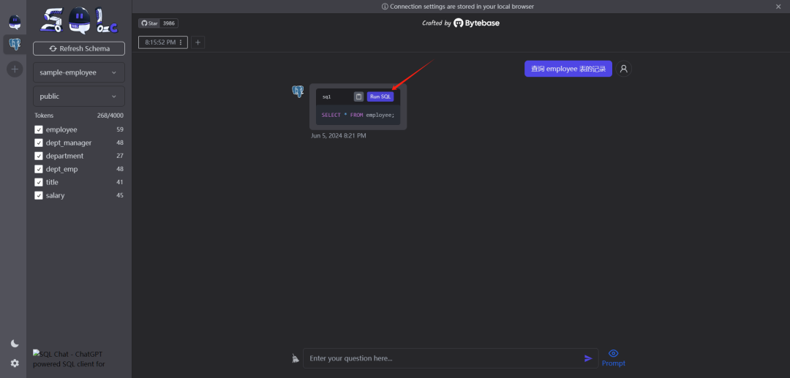The height and width of the screenshot is (378, 790).
Task: Click the sql language label
Action: [x=327, y=97]
